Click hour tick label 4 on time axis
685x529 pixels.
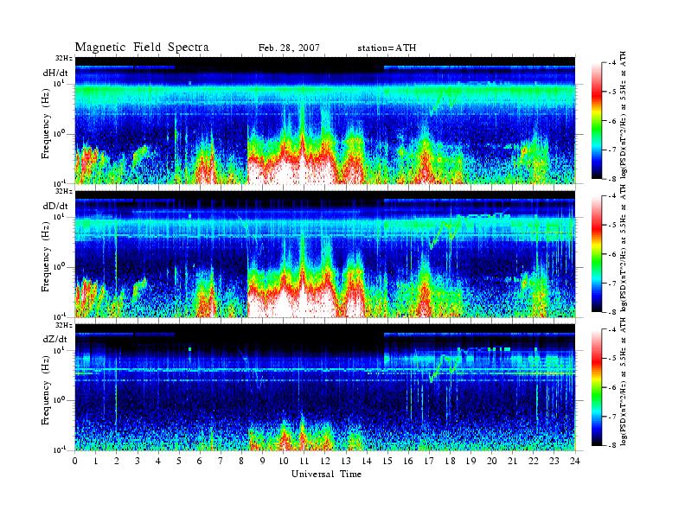click(158, 462)
